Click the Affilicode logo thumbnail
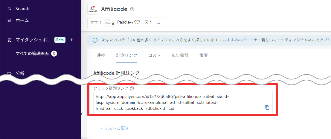Screen dimensions: 331x139 pyautogui.click(x=93, y=9)
